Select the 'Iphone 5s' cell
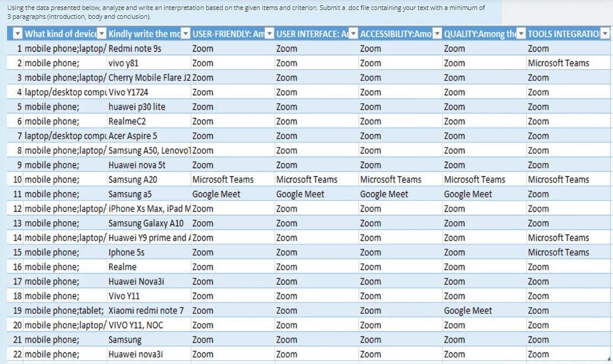The width and height of the screenshot is (613, 364). (149, 252)
